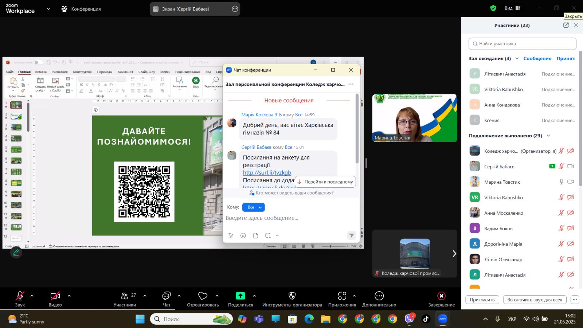The image size is (583, 328).
Task: Click chat formatting pen icon
Action: [231, 236]
